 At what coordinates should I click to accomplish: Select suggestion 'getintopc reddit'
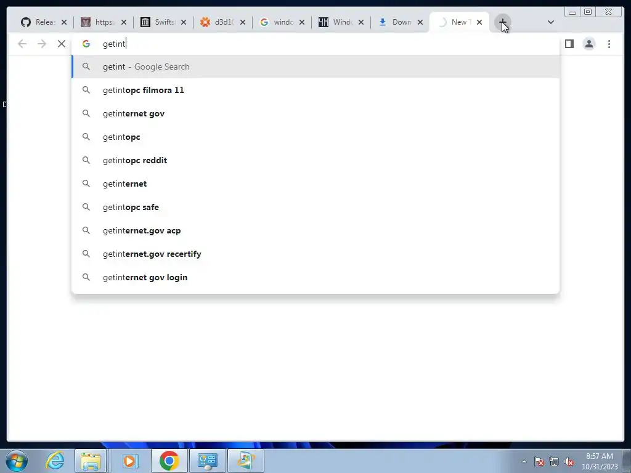coord(315,160)
